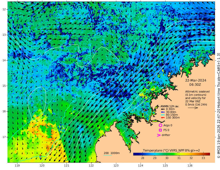
Task: Click the 28 tick on the temperature scale
Action: (142, 158)
